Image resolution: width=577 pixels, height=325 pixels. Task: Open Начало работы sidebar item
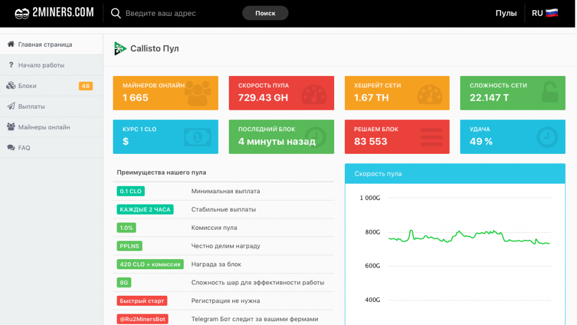point(41,65)
